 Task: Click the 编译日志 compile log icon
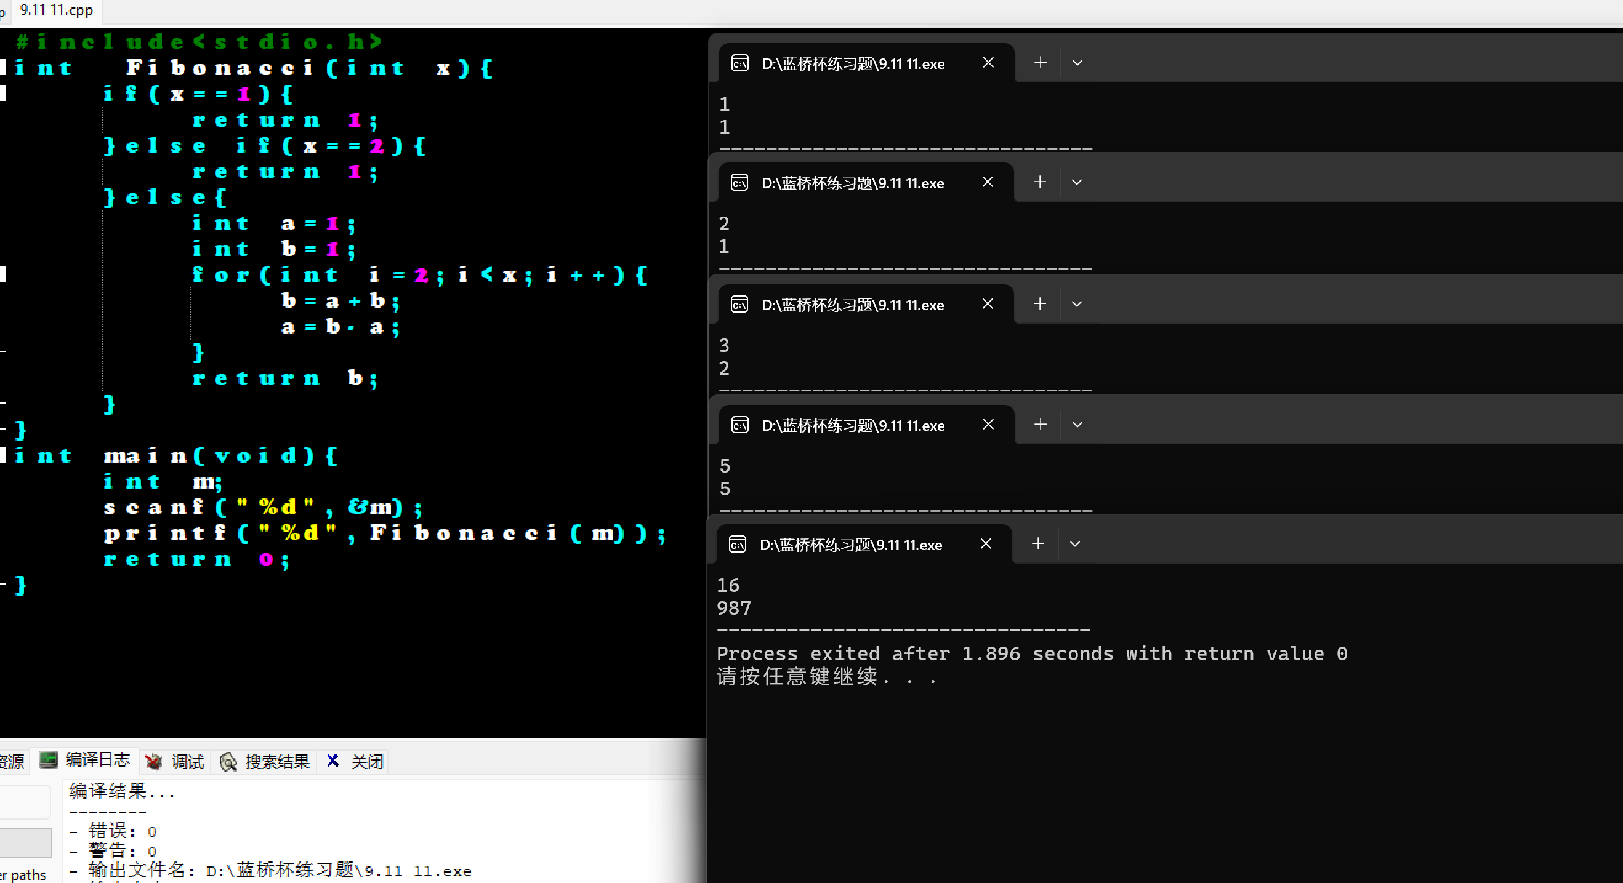[49, 761]
